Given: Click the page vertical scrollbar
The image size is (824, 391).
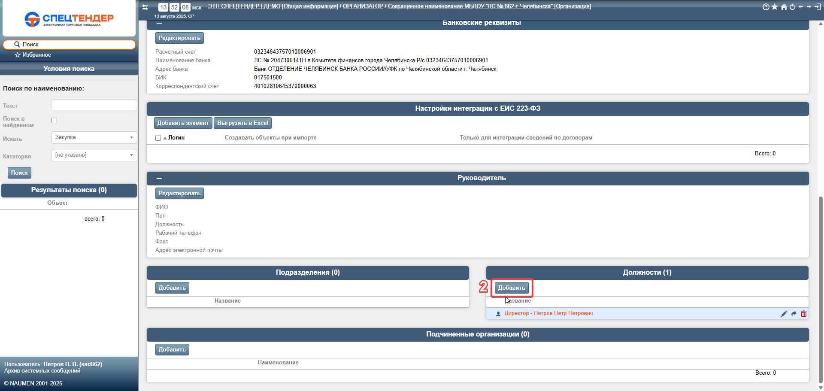Looking at the screenshot, I should pyautogui.click(x=821, y=288).
